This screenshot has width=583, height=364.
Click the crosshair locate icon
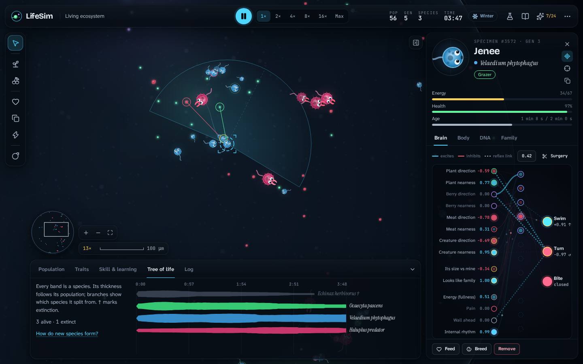click(x=567, y=68)
